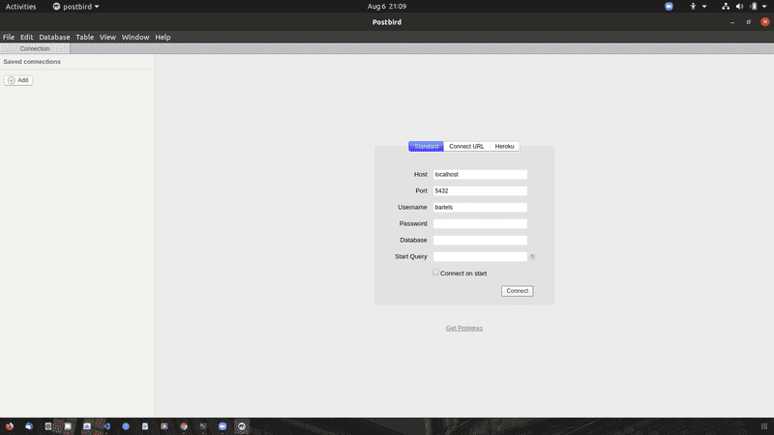This screenshot has width=774, height=435.
Task: Open the terminal from the taskbar
Action: coord(203,426)
